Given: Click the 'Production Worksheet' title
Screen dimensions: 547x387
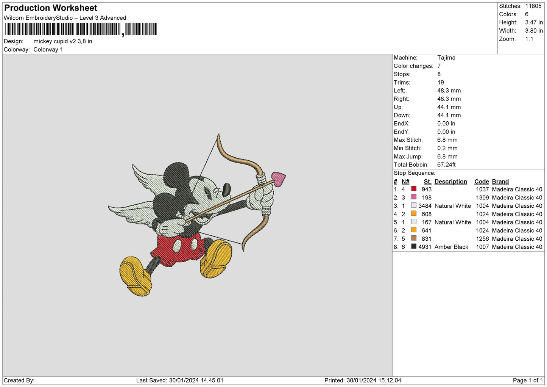Looking at the screenshot, I should tap(51, 8).
